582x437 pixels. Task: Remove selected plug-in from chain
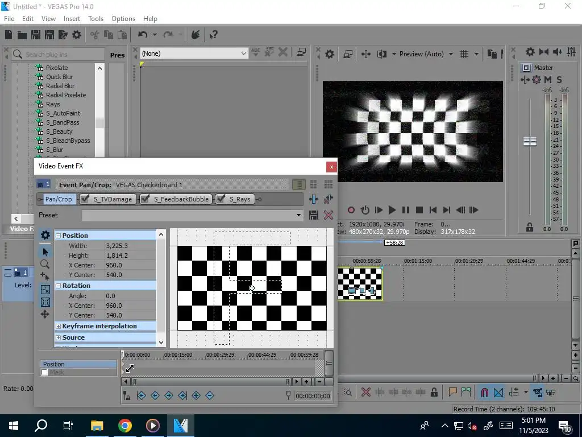[x=328, y=199]
